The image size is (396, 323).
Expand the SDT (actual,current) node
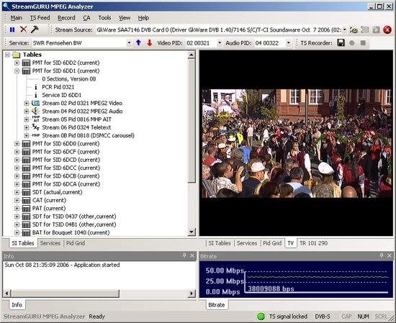17,192
